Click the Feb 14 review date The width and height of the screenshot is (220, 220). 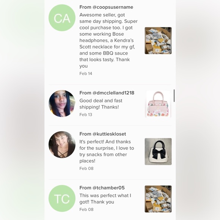[x=86, y=74]
